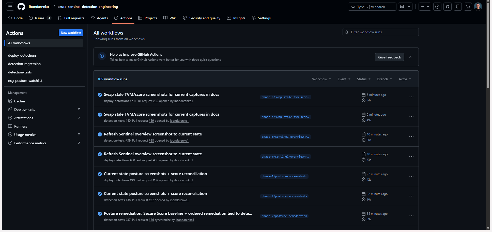Open the repository Settings tab

pos(261,18)
